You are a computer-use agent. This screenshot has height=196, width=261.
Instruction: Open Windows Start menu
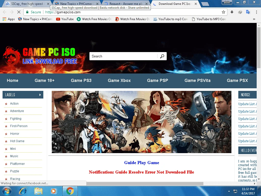pyautogui.click(x=7, y=191)
